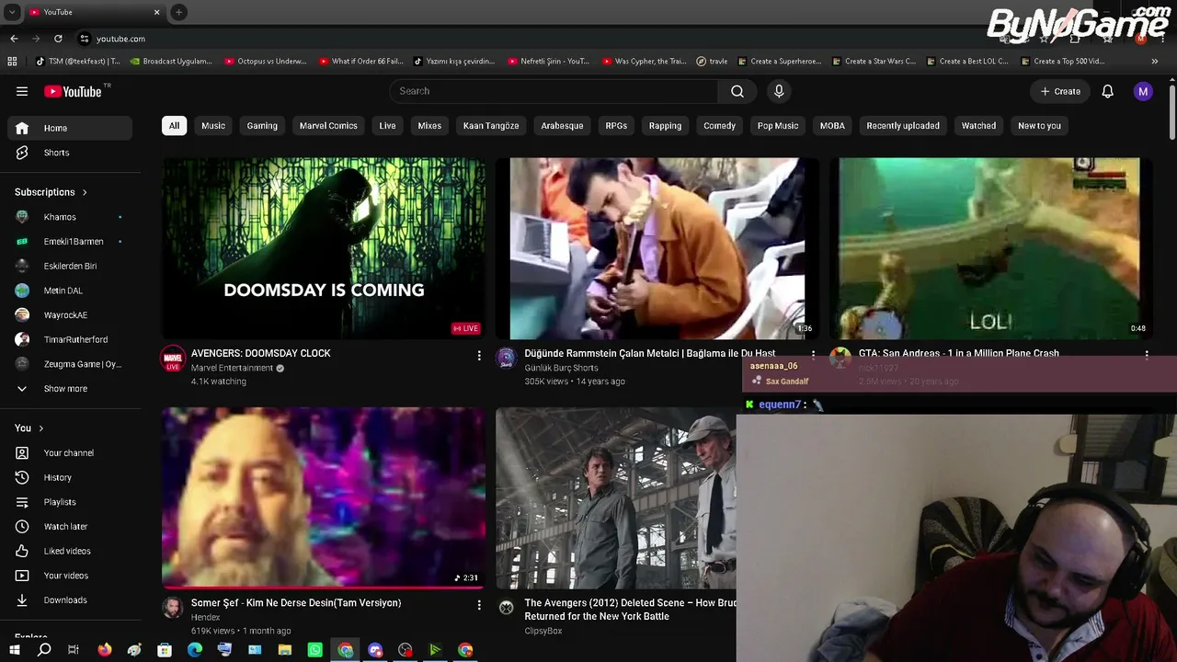Open the account avatar menu
1177x662 pixels.
point(1143,91)
